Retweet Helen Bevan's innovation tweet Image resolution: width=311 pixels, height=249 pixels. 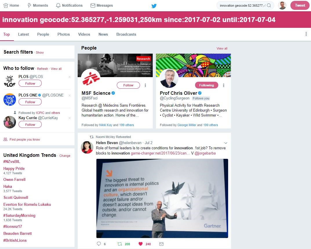(x=120, y=244)
